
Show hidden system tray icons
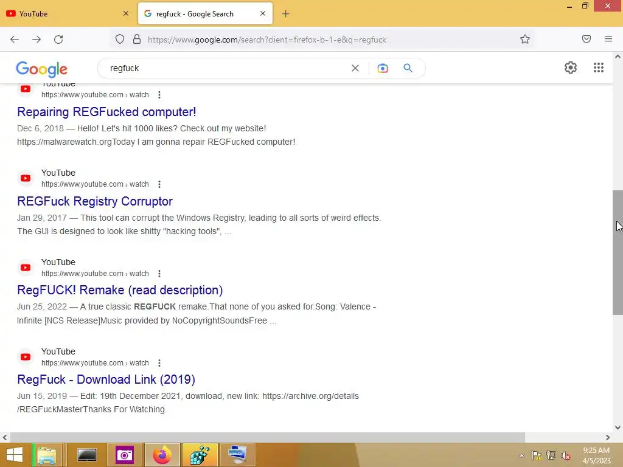tap(521, 455)
